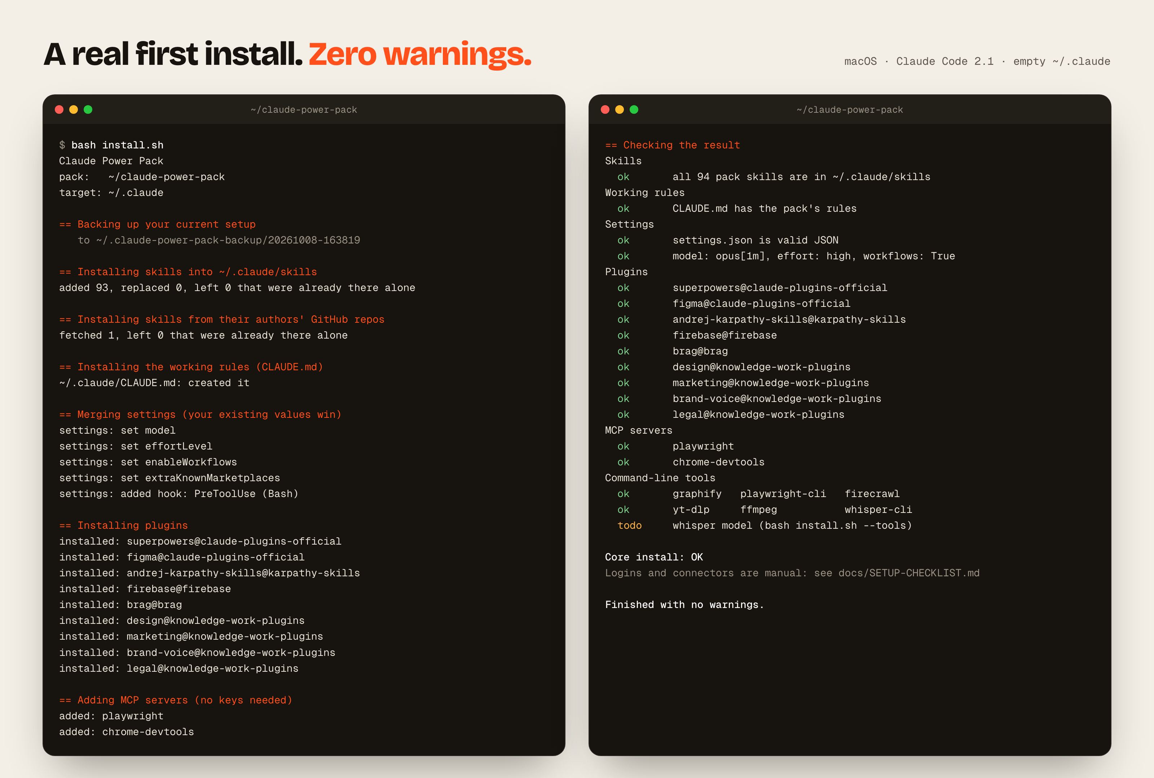Select "installed: design@knowledge-work-plugins" line
The height and width of the screenshot is (778, 1154).
click(182, 621)
